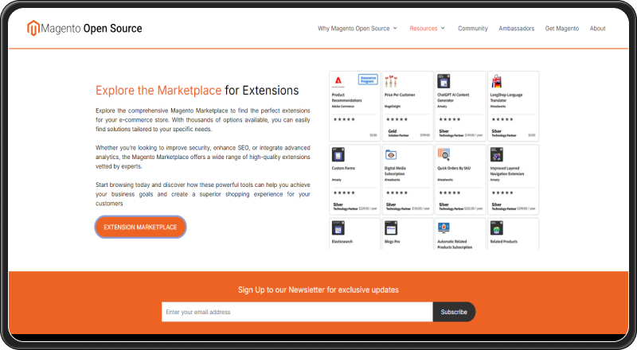Click the Magento logo icon
This screenshot has width=637, height=350.
click(x=33, y=29)
